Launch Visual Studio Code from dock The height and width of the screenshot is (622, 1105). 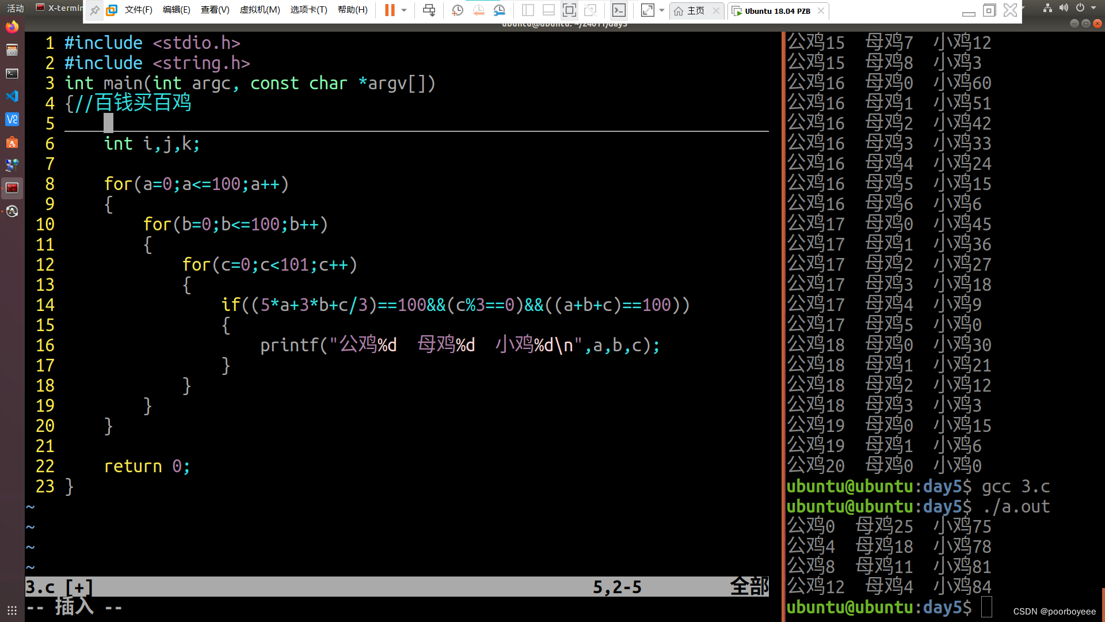pyautogui.click(x=12, y=96)
